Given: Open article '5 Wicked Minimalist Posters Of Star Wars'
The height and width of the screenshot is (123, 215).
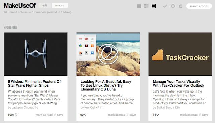Looking at the screenshot, I should [x=34, y=83].
